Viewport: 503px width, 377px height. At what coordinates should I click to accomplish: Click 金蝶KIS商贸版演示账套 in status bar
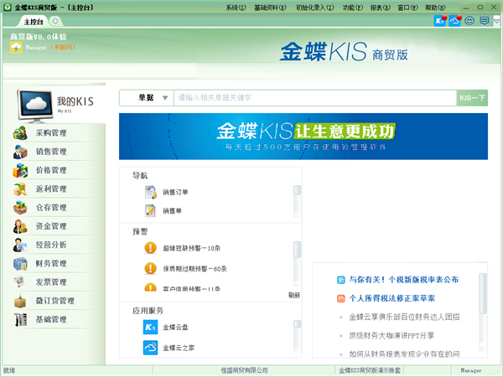point(370,370)
